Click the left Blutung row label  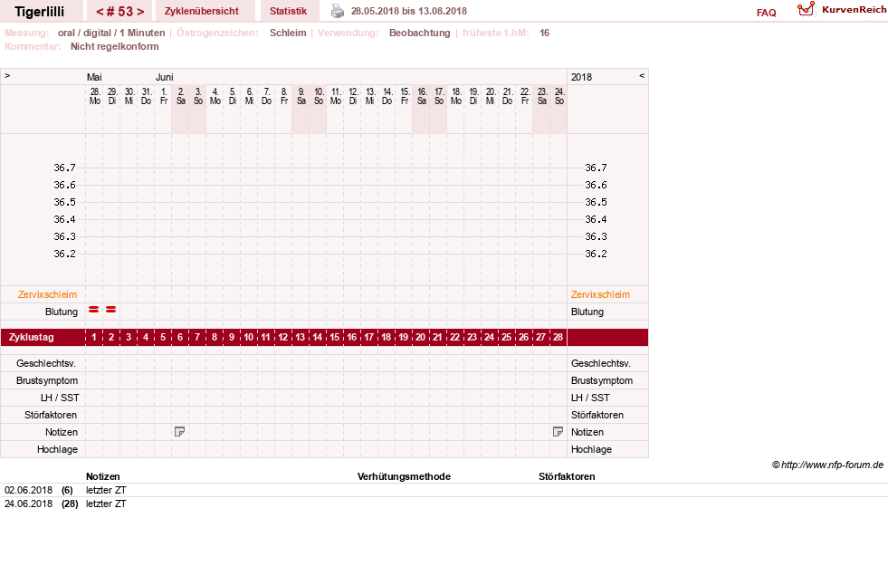[x=62, y=312]
